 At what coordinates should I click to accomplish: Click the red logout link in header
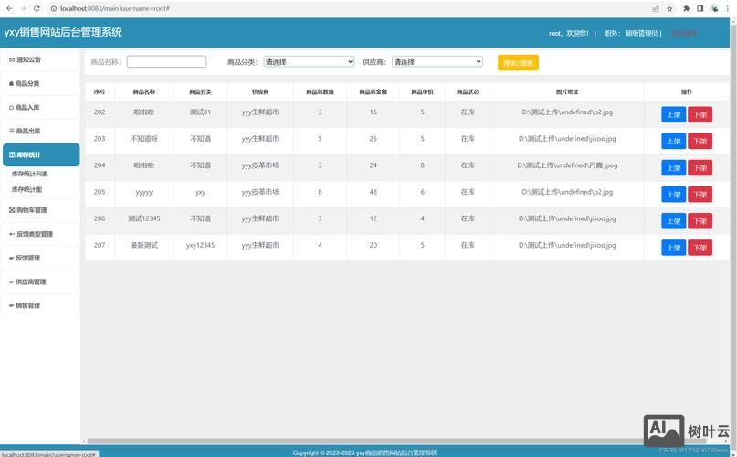click(683, 33)
